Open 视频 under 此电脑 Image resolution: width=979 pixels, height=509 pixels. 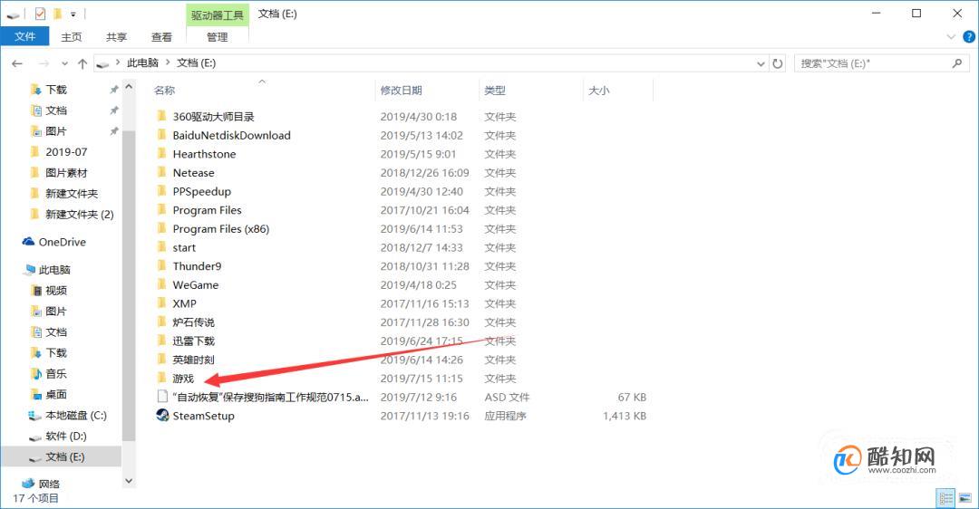click(56, 291)
